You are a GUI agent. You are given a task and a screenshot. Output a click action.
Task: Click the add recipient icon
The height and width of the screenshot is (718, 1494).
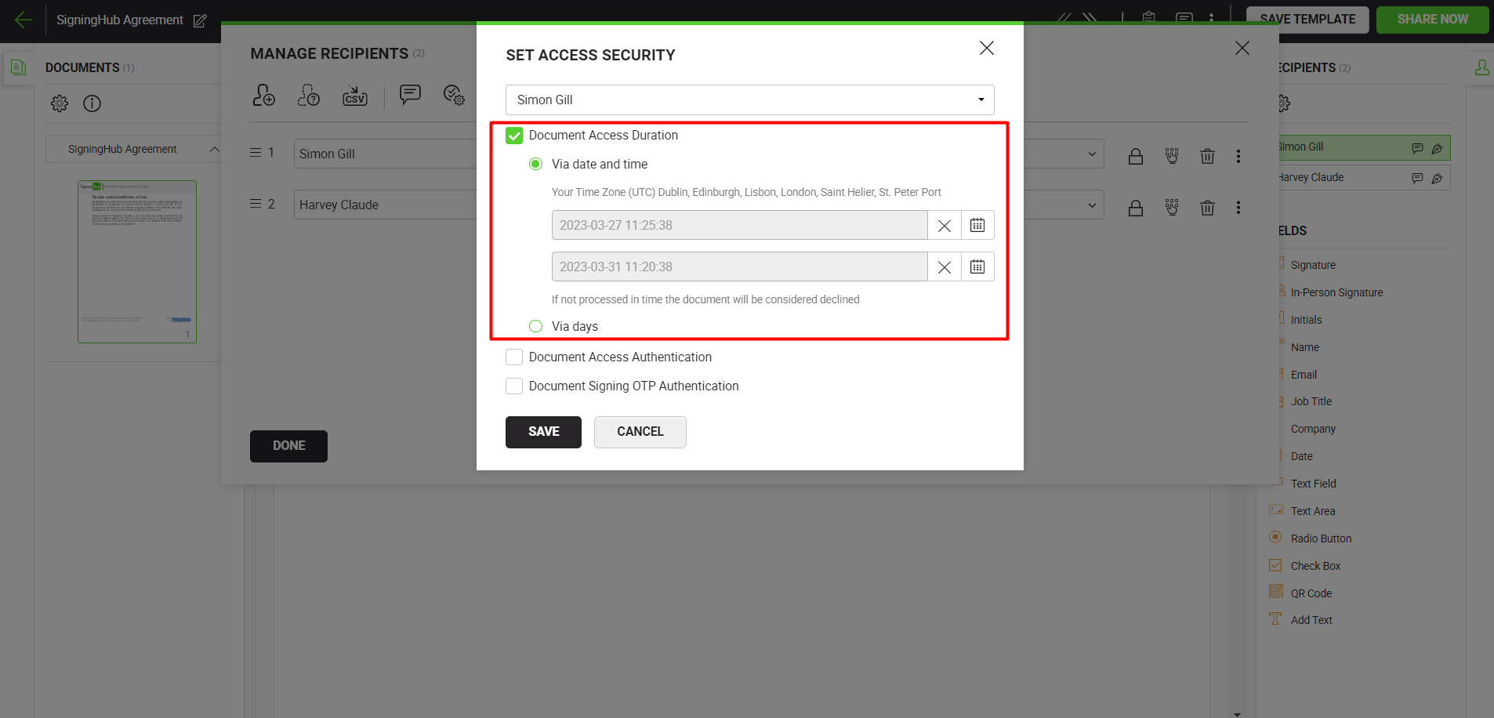click(x=263, y=96)
